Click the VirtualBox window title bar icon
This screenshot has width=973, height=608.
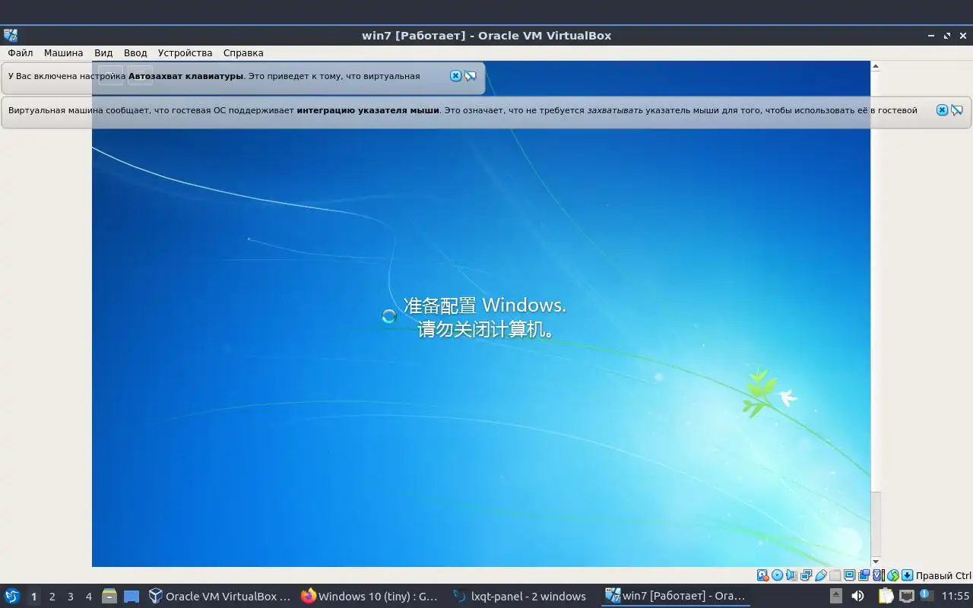click(x=11, y=35)
